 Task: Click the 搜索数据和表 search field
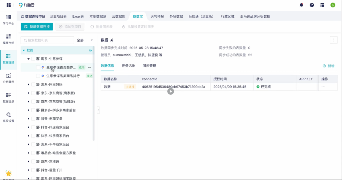click(x=47, y=40)
